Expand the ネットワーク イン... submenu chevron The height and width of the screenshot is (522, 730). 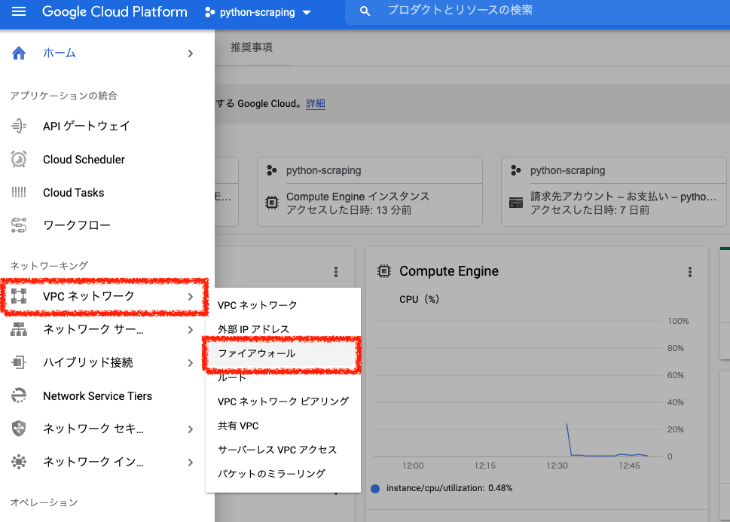click(x=191, y=462)
